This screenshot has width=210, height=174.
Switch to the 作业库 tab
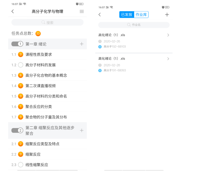coord(142,15)
